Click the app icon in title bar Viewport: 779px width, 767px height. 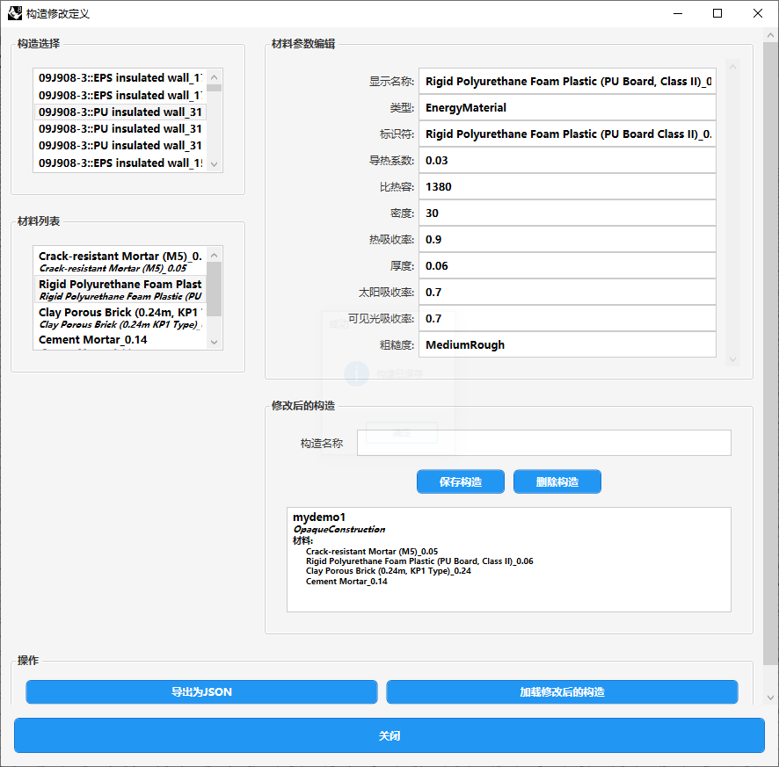[15, 14]
